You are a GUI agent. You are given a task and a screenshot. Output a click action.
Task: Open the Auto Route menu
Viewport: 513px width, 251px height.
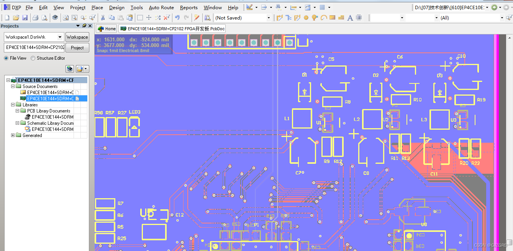[161, 7]
